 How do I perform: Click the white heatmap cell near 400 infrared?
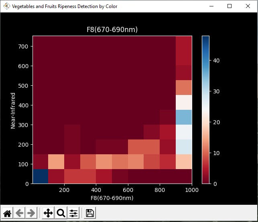184,102
